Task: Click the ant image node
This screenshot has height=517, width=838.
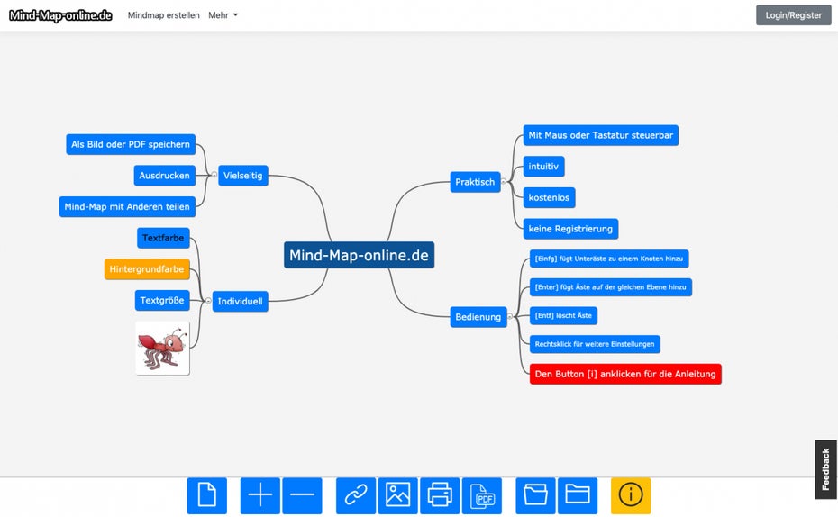Action: pos(162,348)
